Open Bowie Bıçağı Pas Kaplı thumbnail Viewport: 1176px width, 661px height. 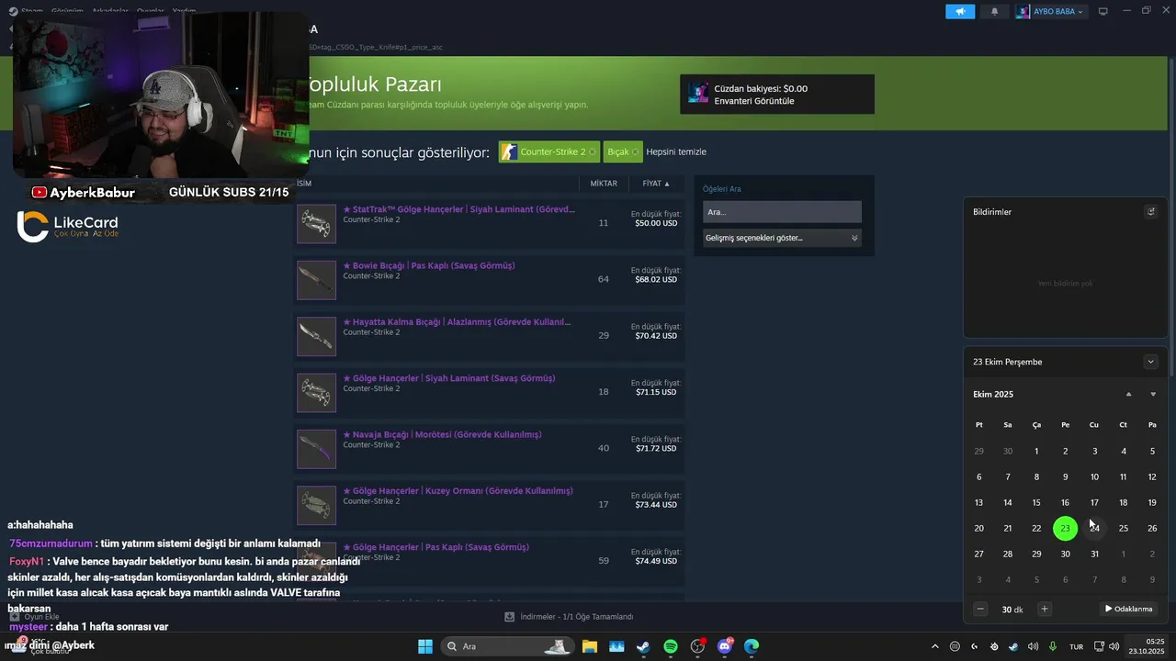coord(316,280)
